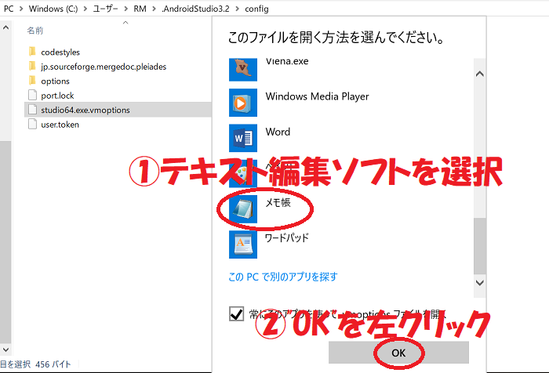Sort by 名前 column header
Screen dimensions: 549x373
coord(35,31)
